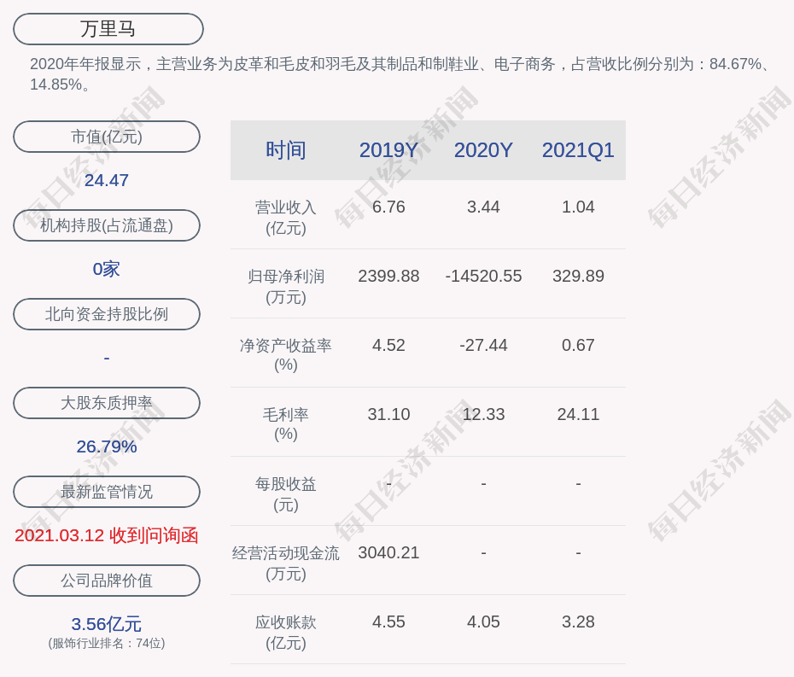Viewport: 794px width, 677px height.
Task: Click the 万里马 company name pill
Action: pyautogui.click(x=108, y=29)
